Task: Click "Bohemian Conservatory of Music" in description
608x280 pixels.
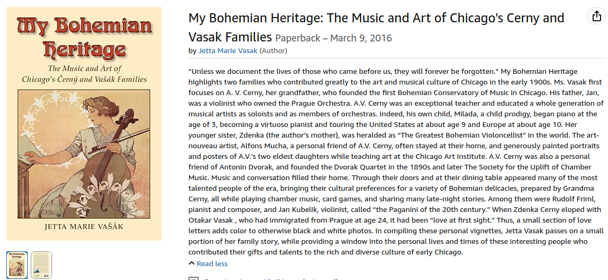Action: pyautogui.click(x=440, y=92)
